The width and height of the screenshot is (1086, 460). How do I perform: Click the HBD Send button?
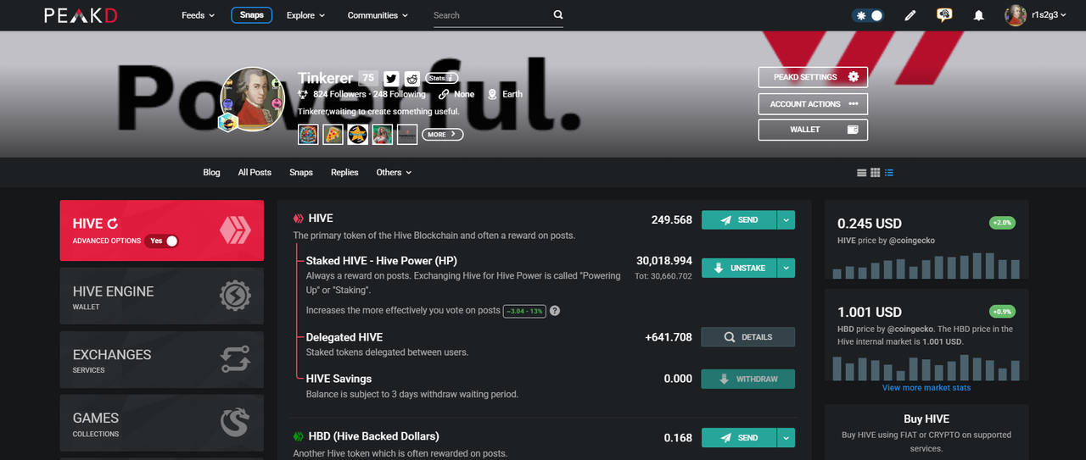pyautogui.click(x=739, y=438)
